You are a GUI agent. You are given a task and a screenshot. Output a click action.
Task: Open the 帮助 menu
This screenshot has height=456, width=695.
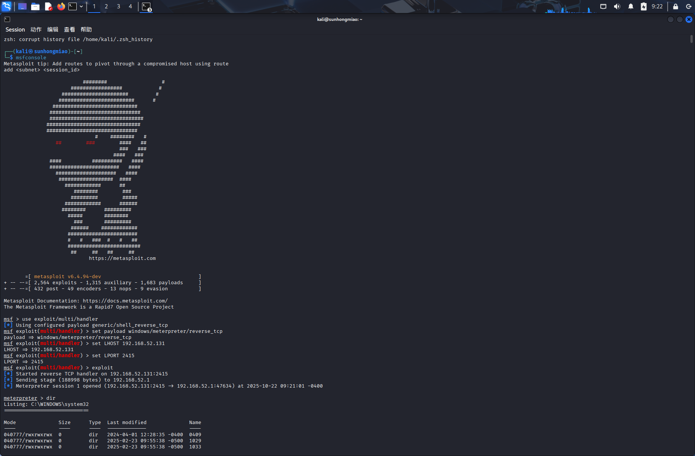tap(86, 30)
